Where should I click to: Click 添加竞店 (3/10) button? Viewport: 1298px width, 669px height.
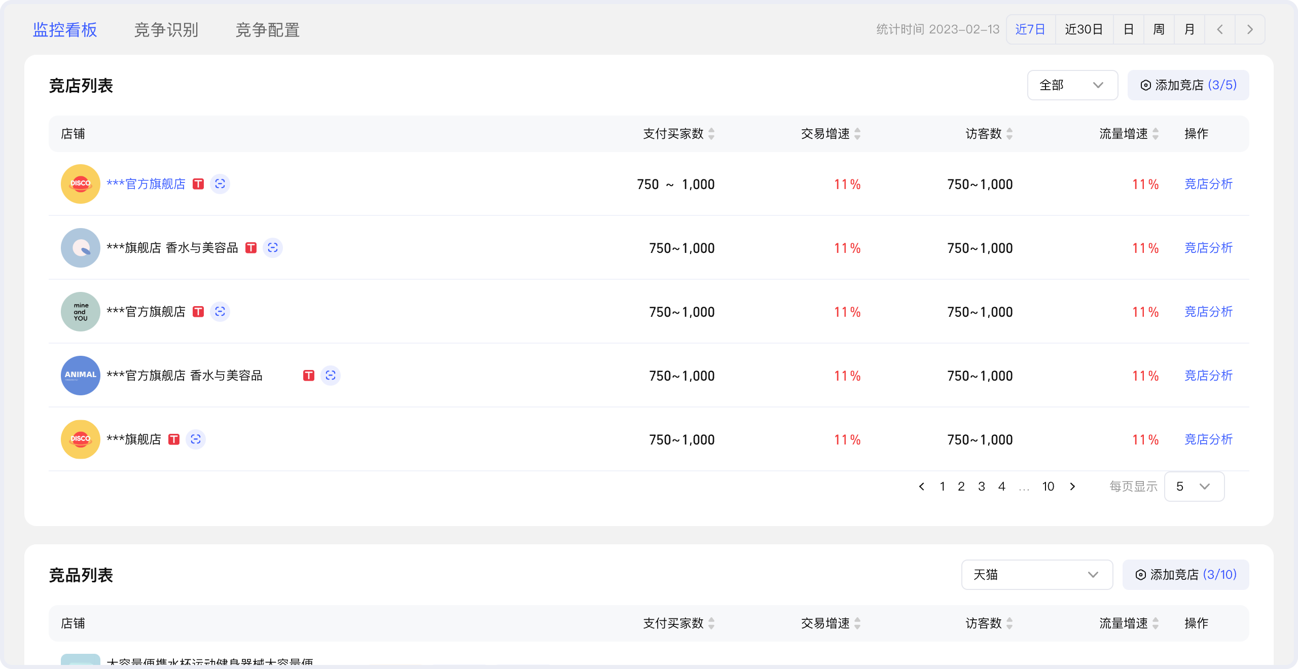1186,575
